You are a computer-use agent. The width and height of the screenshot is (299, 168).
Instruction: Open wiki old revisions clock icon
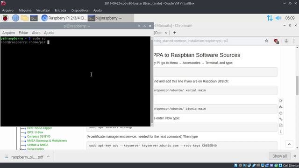tap(281, 113)
